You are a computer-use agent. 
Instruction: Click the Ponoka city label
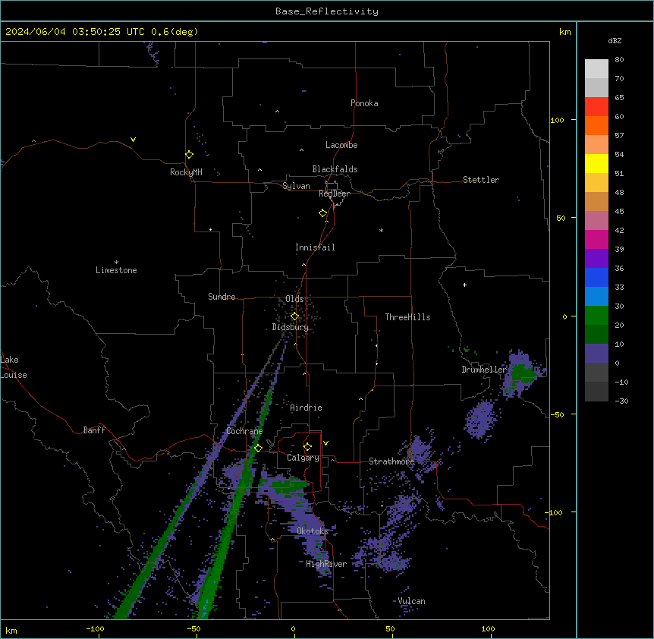pos(364,103)
